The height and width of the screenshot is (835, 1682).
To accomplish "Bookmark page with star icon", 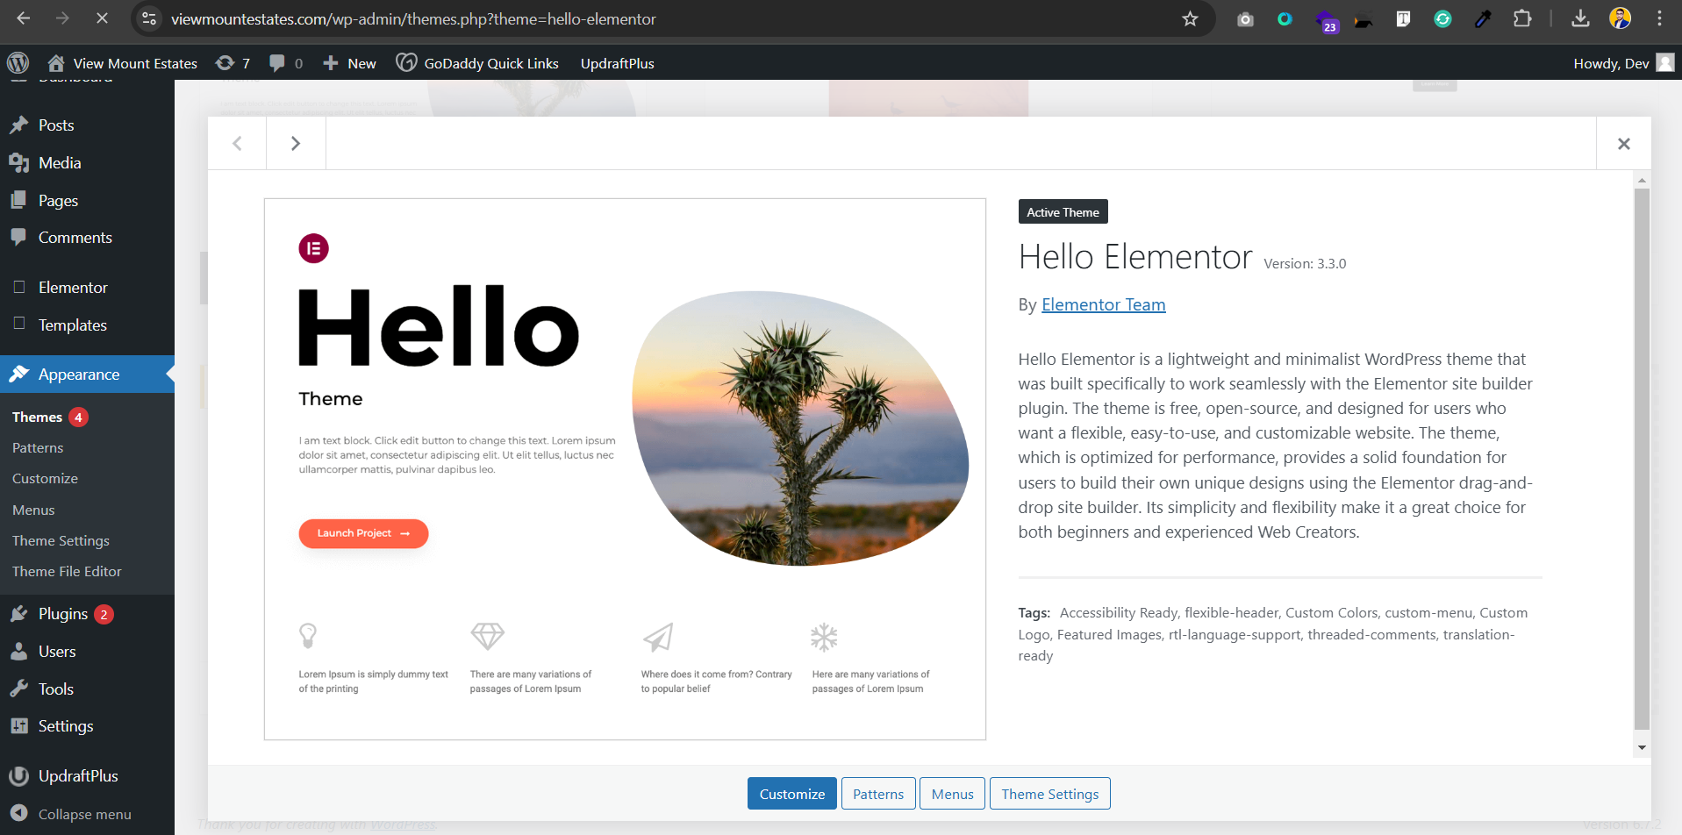I will pos(1190,18).
